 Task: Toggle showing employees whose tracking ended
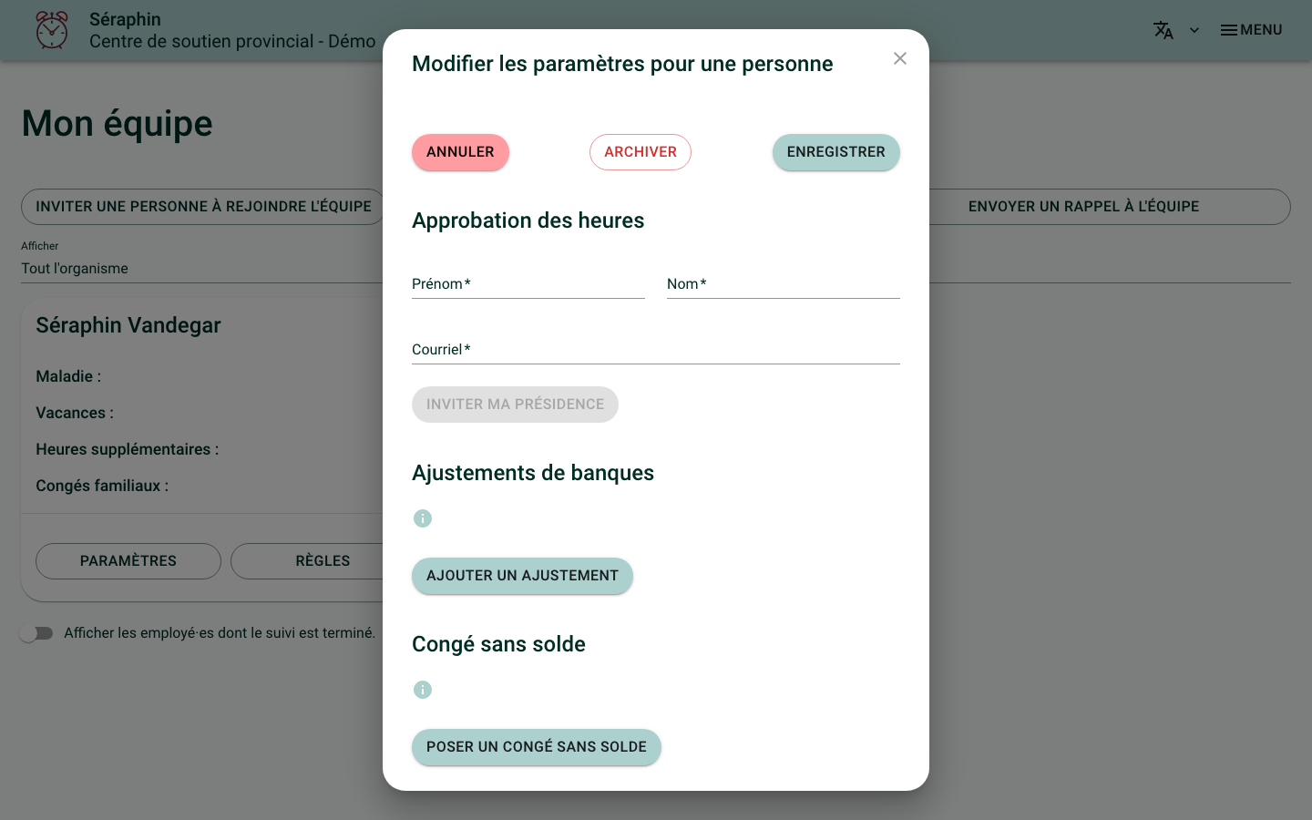(x=37, y=633)
